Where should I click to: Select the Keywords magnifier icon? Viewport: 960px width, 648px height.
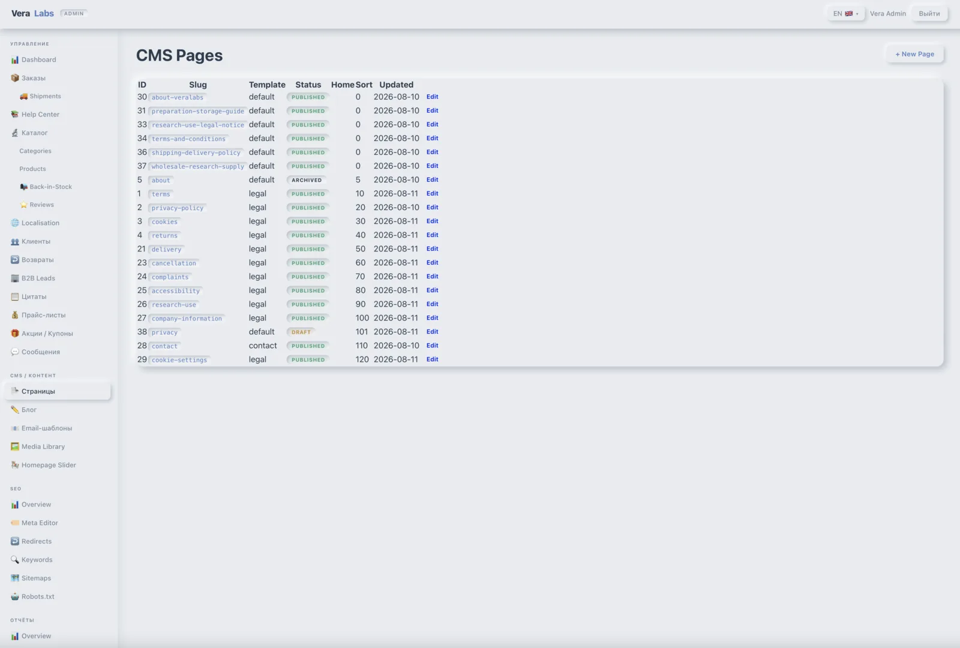15,560
